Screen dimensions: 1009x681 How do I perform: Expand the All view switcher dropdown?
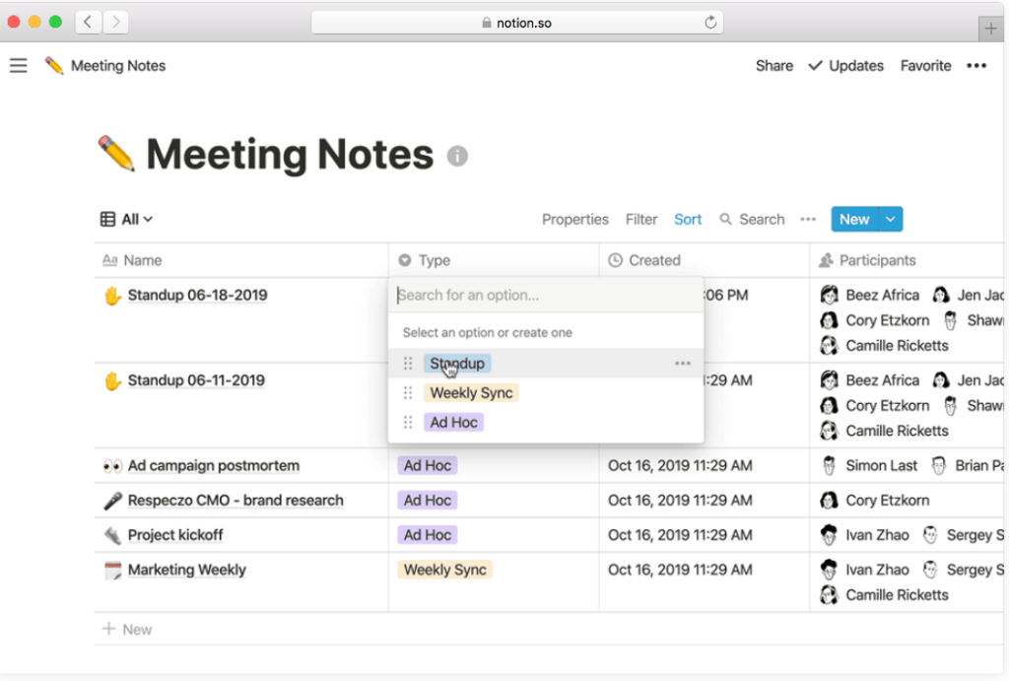137,219
